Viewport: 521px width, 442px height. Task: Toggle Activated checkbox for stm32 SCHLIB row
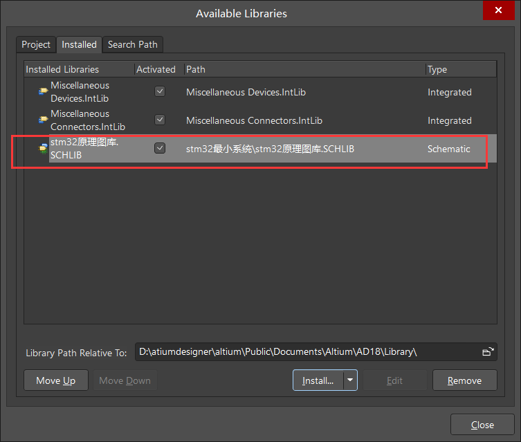[x=160, y=148]
